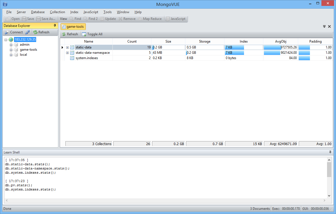Sort by the Count column header
The height and width of the screenshot is (214, 336).
pyautogui.click(x=132, y=41)
